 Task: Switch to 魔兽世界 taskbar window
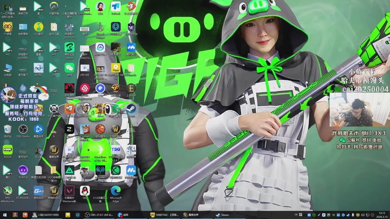[x=196, y=215]
